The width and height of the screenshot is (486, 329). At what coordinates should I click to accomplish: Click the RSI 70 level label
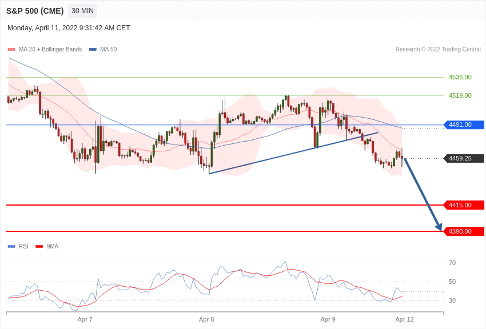tap(452, 263)
